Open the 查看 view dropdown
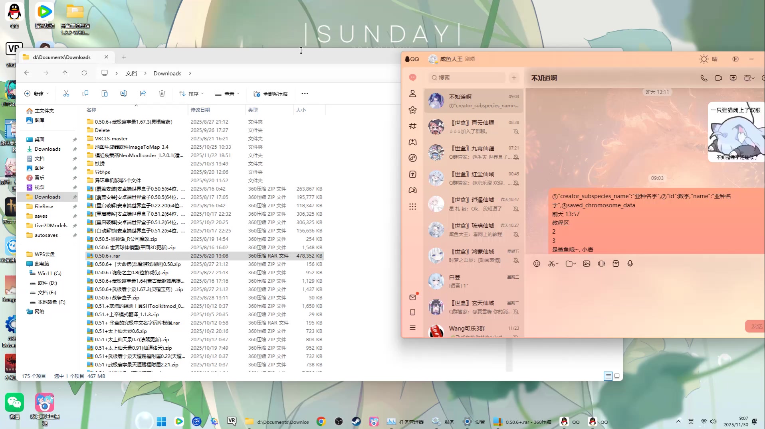The image size is (765, 429). (x=227, y=94)
